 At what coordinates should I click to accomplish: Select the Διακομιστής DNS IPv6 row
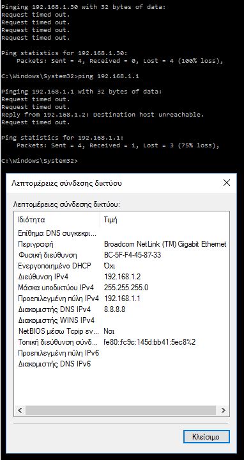coord(121,364)
